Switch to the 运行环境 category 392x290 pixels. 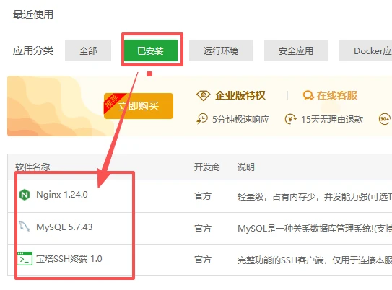(221, 50)
